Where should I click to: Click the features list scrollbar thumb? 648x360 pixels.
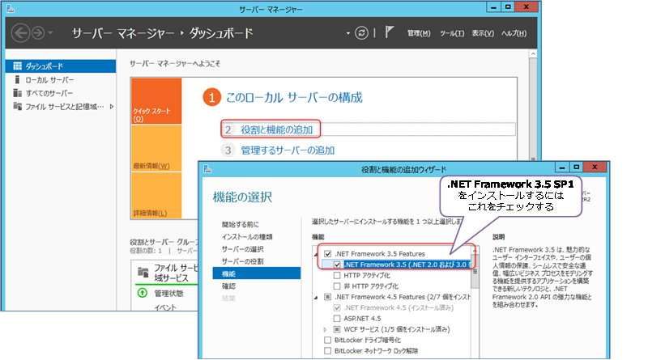[x=475, y=271]
